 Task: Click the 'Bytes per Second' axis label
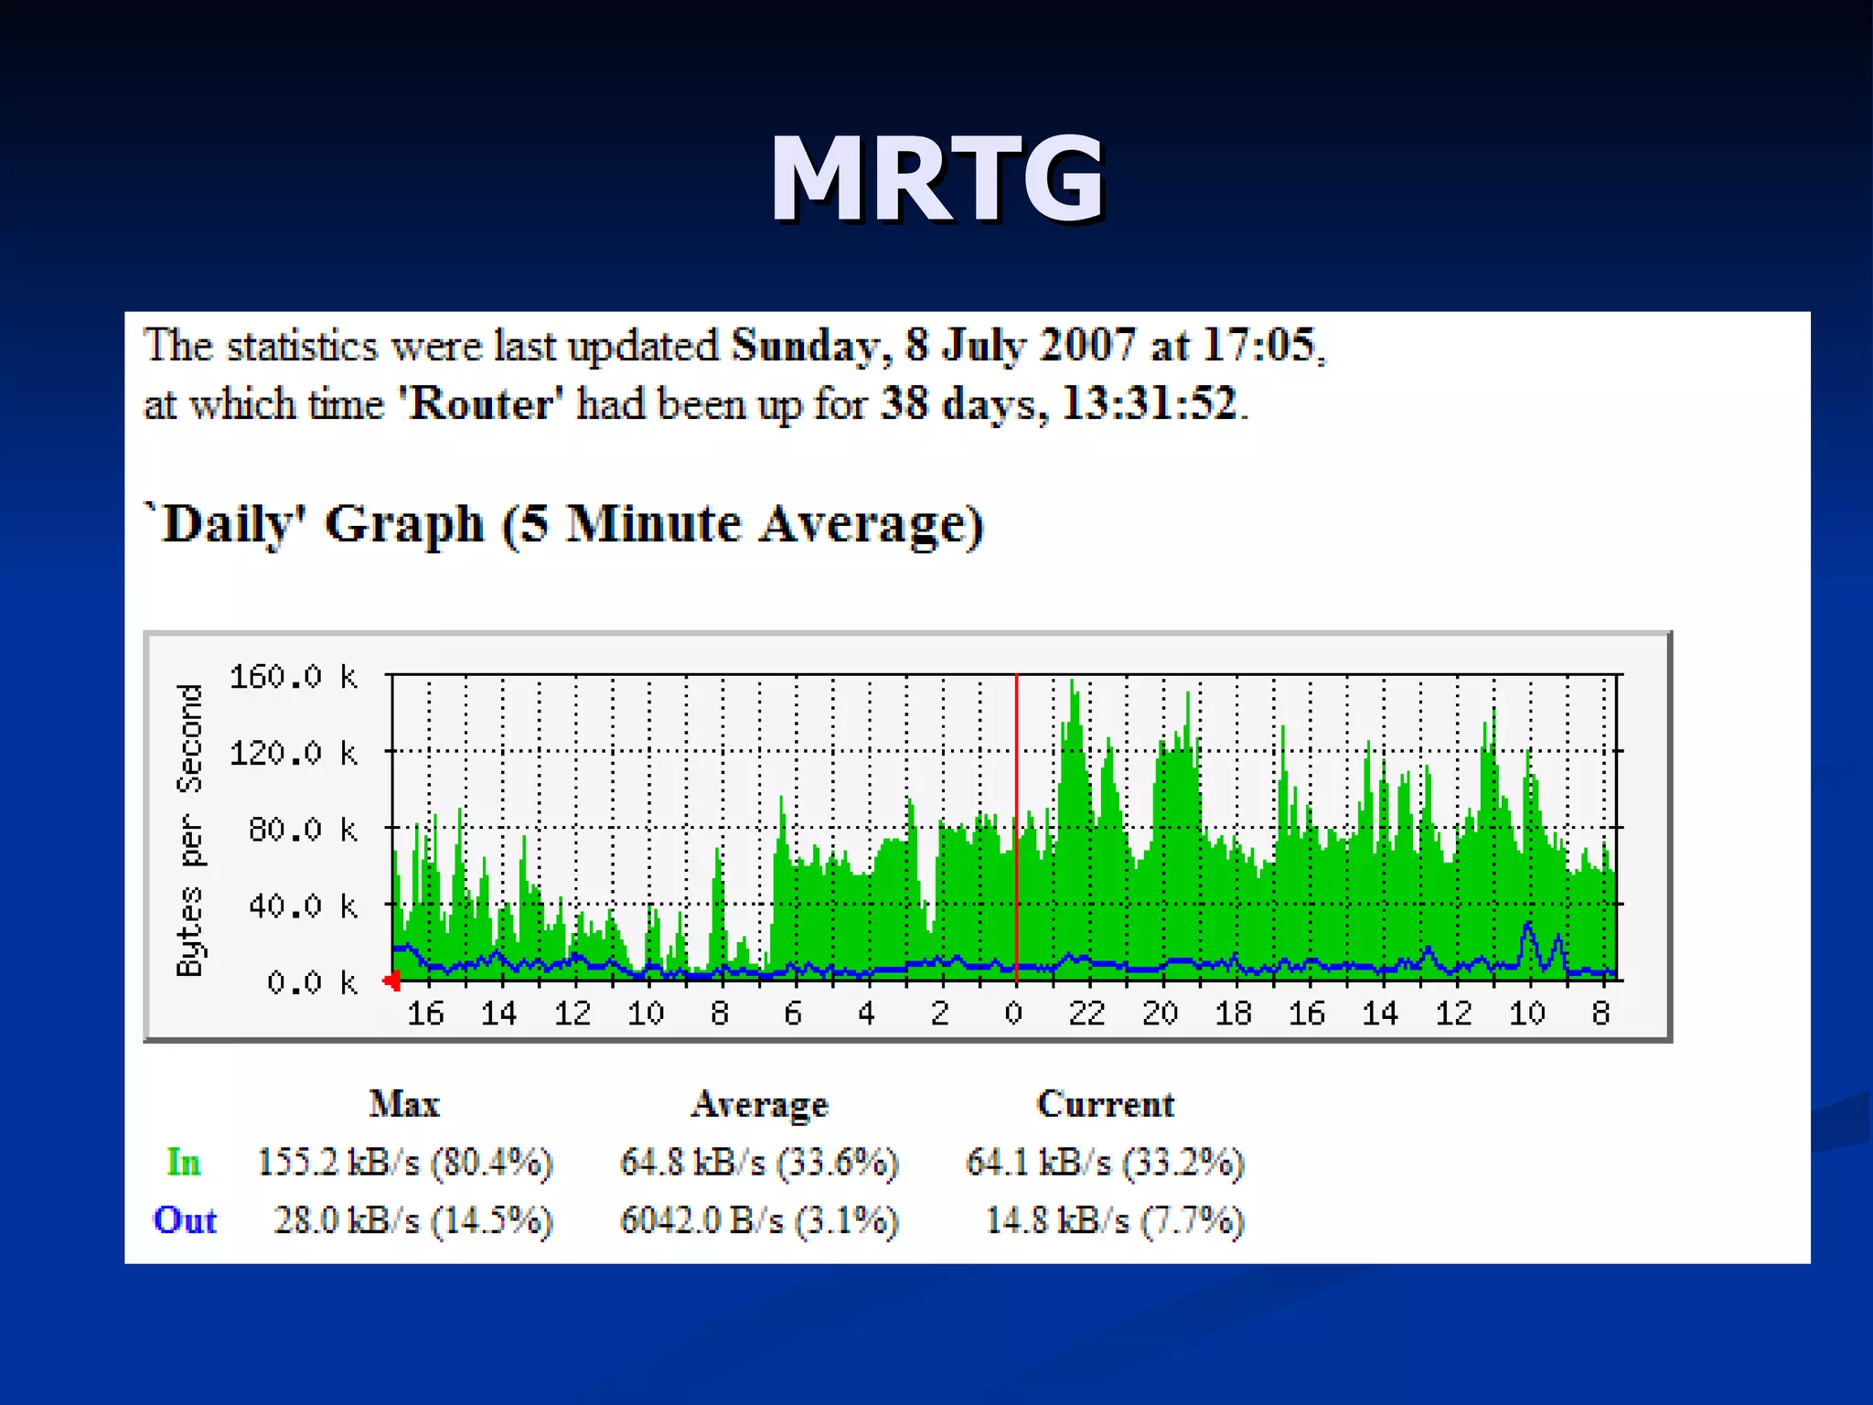point(189,831)
